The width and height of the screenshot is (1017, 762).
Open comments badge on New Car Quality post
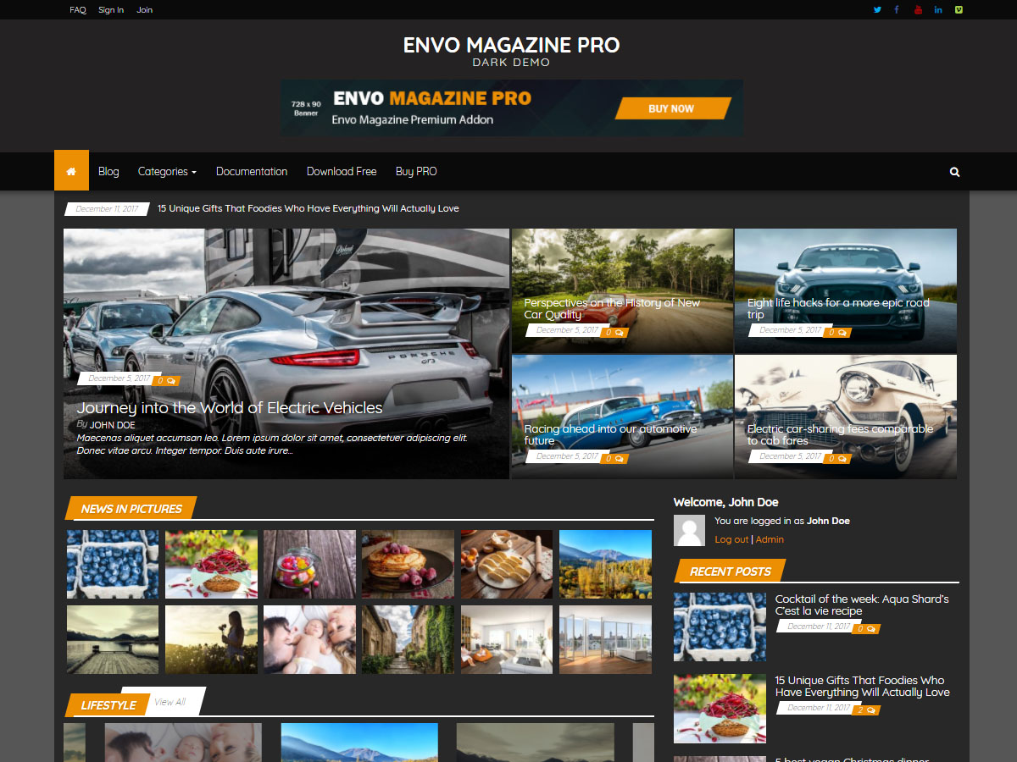click(614, 333)
